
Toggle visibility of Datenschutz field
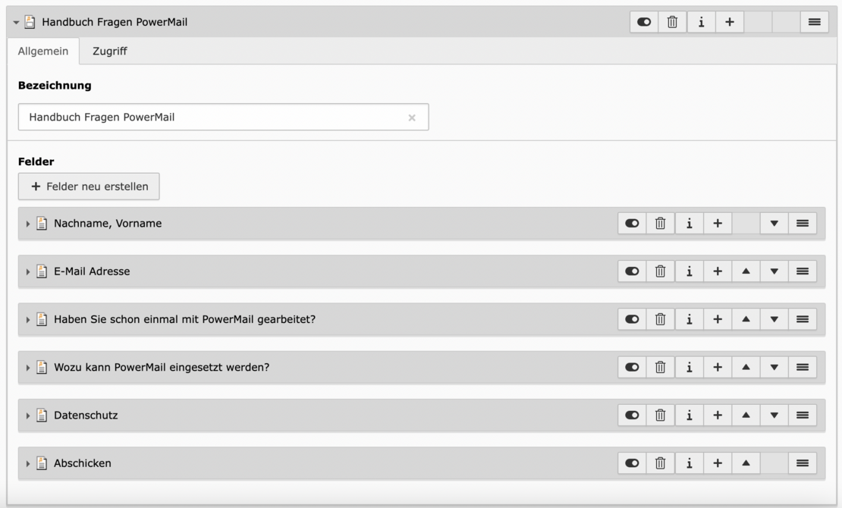[x=632, y=415]
